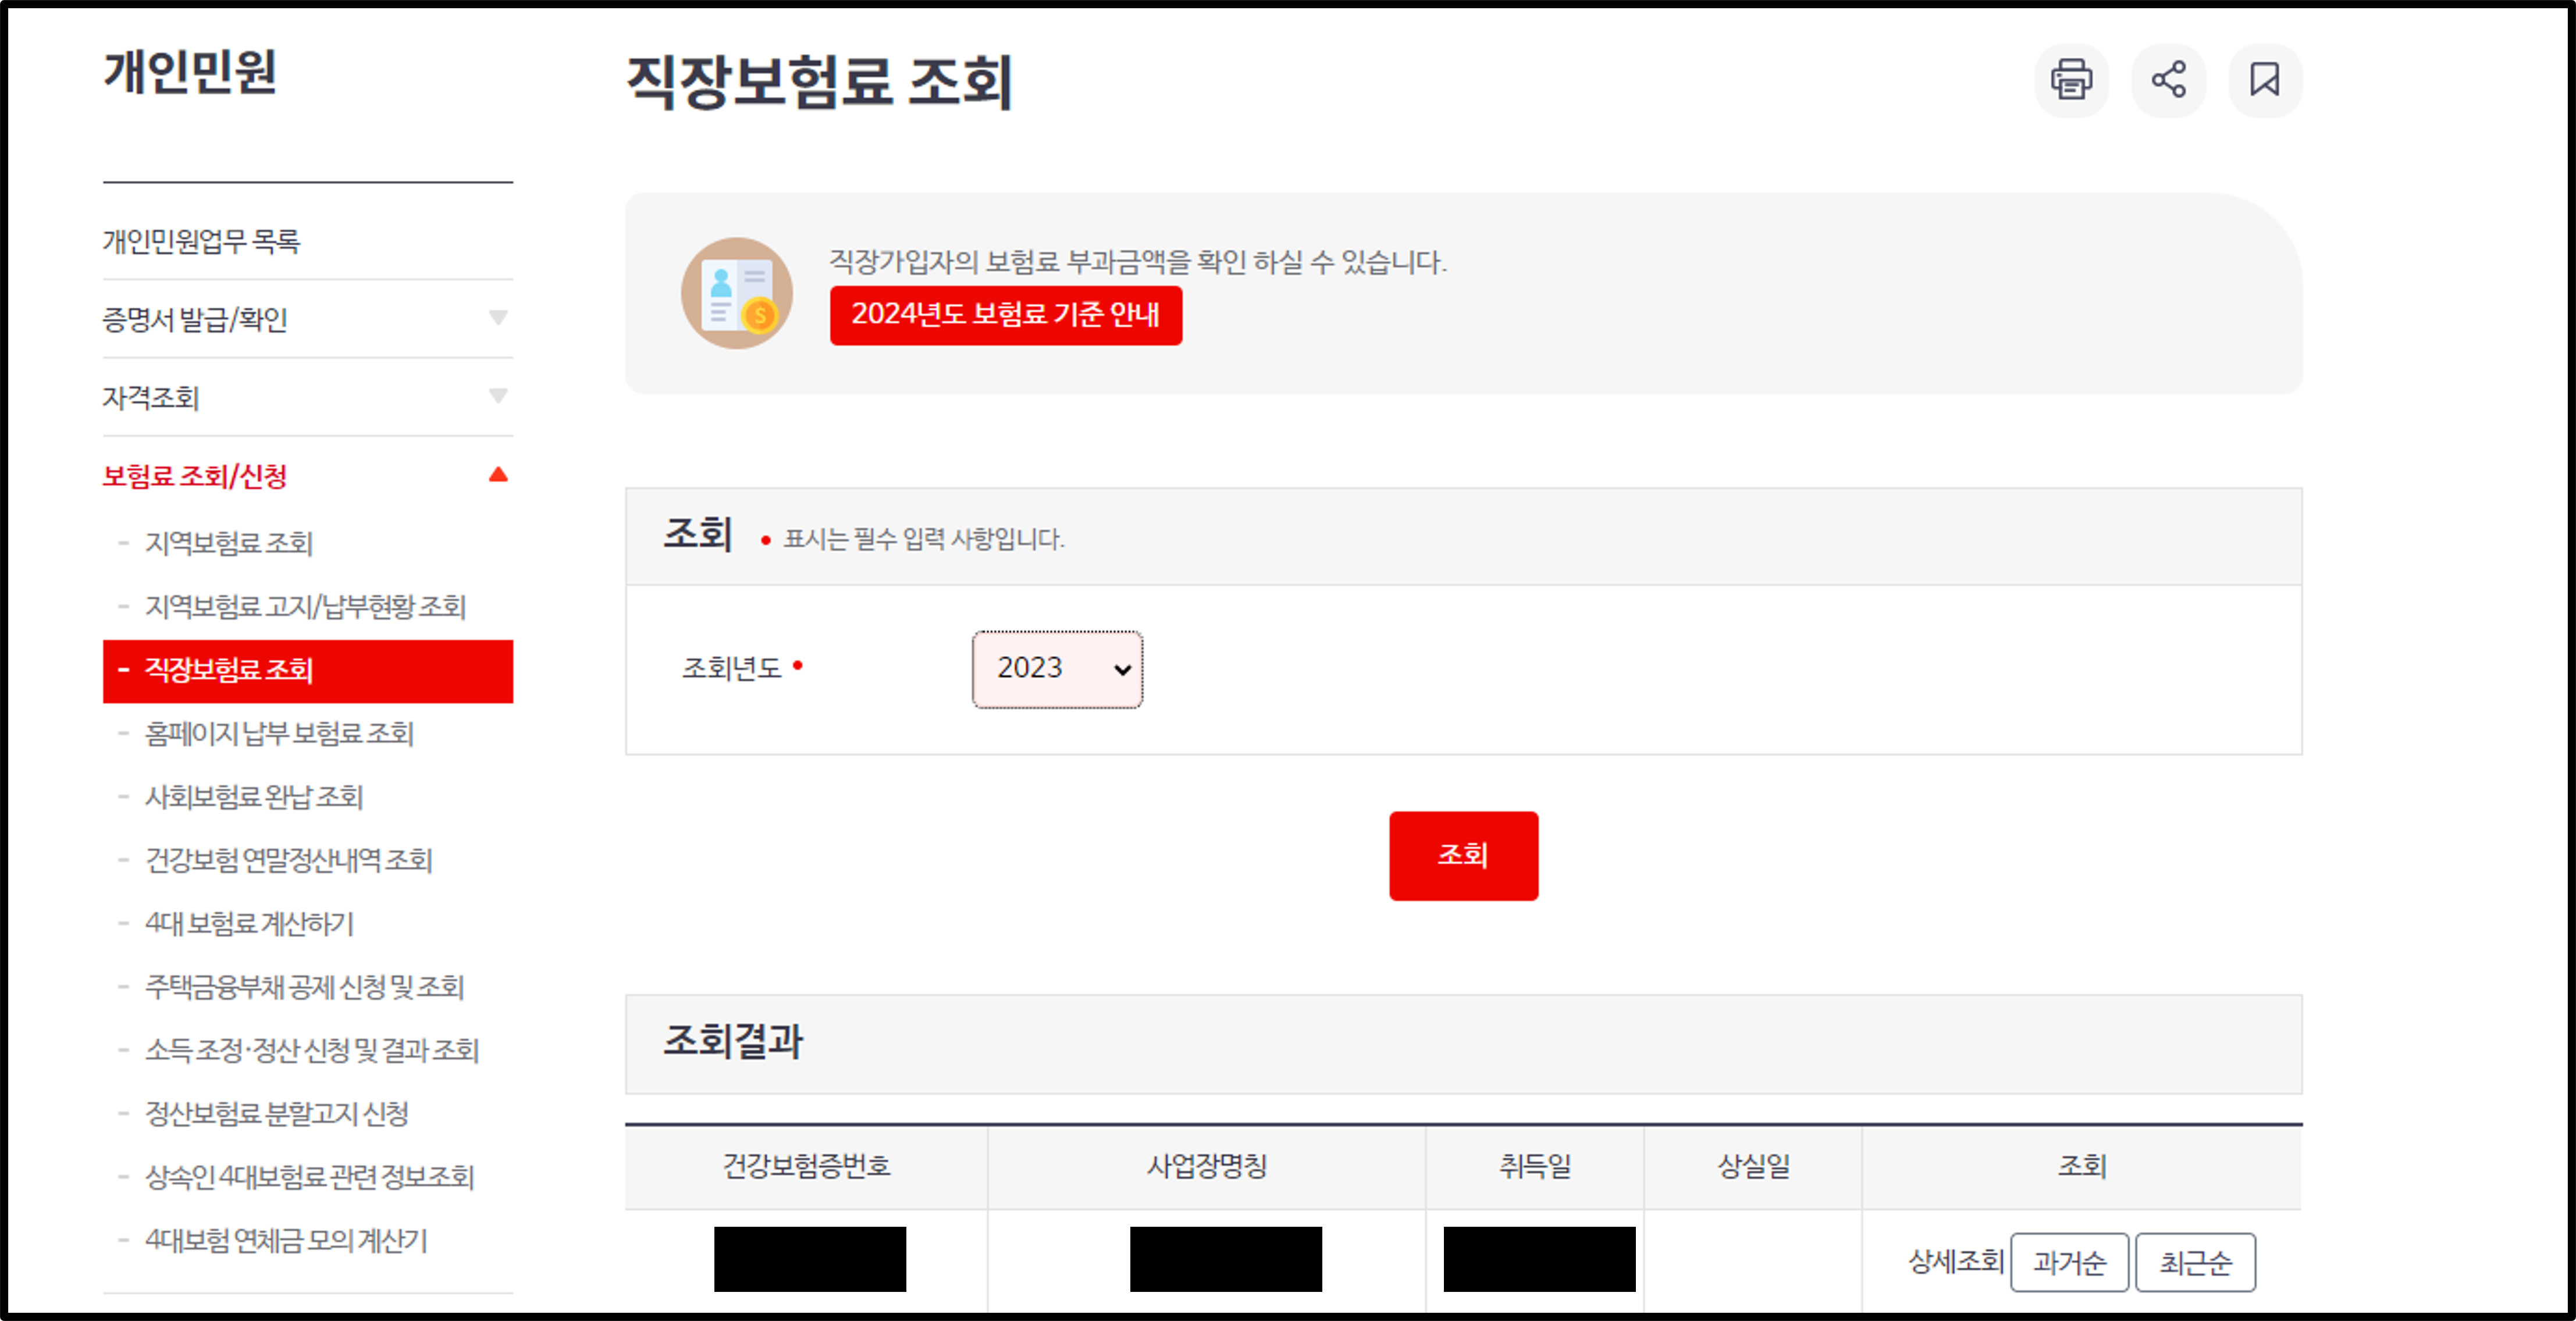The width and height of the screenshot is (2576, 1321).
Task: Click the bookmark icon
Action: pos(2264,80)
